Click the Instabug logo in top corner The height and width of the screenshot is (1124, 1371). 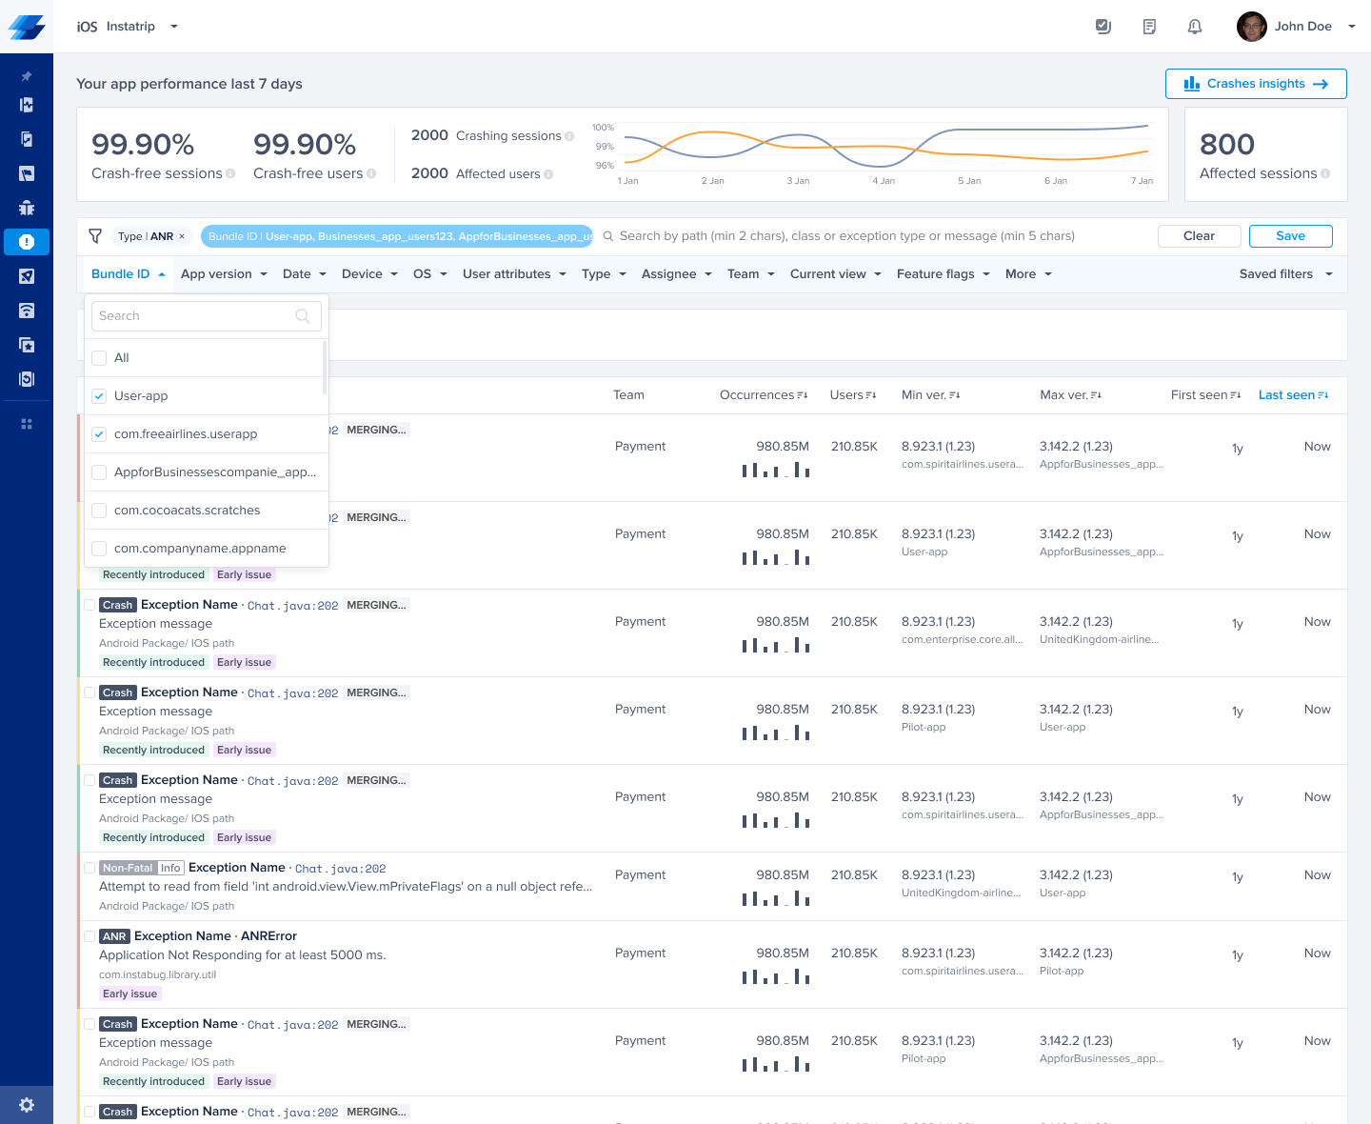point(27,27)
